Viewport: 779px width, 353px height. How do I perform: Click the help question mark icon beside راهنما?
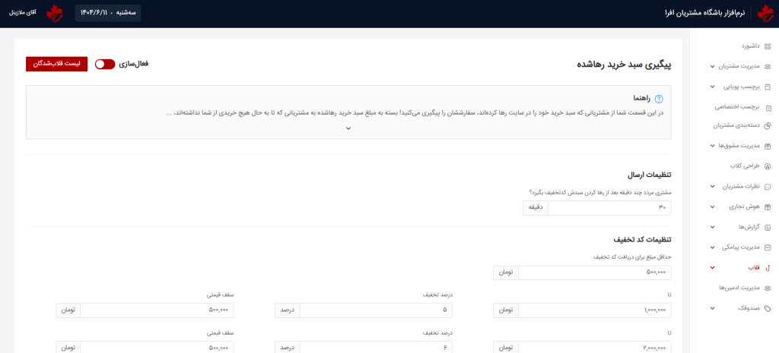pos(659,99)
